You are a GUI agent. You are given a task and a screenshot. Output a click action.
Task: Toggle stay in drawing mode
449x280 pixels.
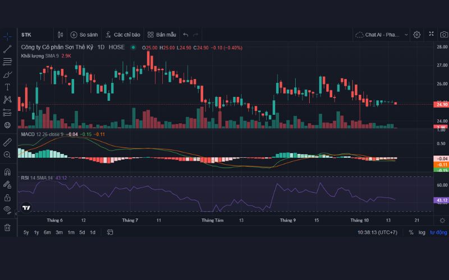point(7,185)
